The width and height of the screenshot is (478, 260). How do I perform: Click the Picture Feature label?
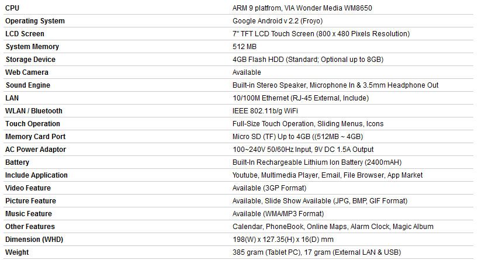30,201
